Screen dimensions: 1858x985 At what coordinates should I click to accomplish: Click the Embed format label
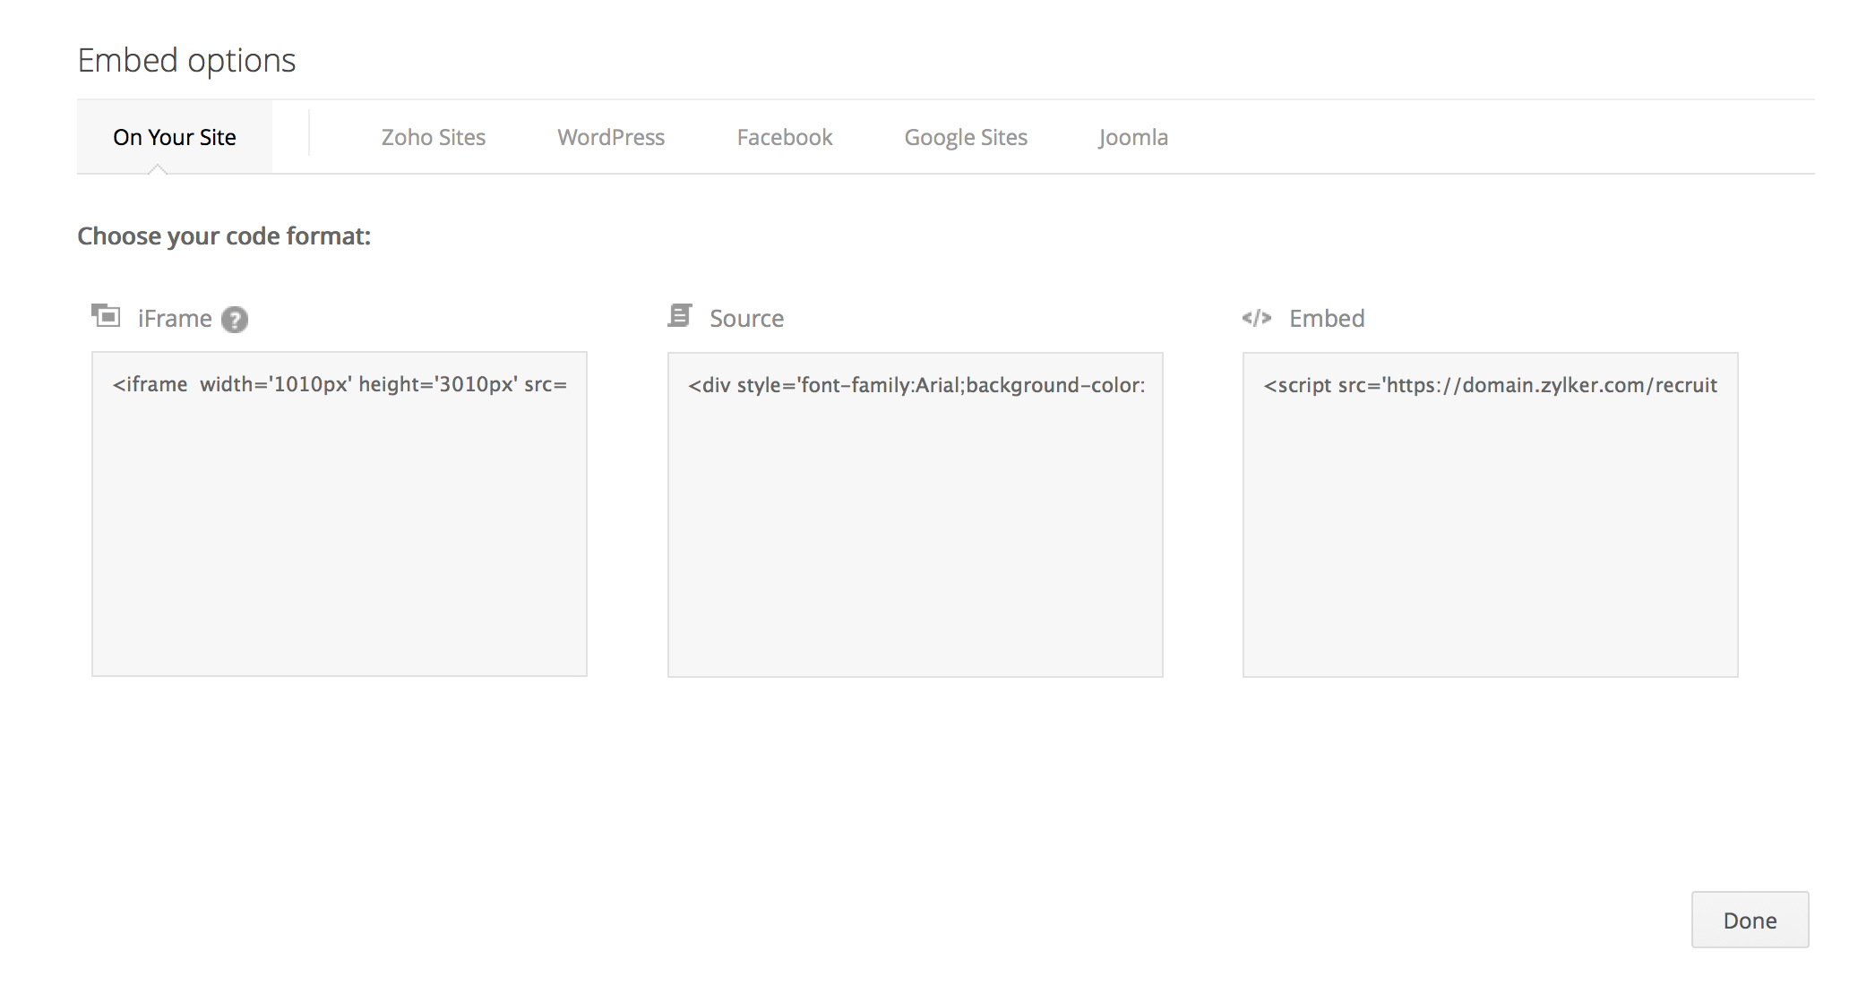click(1327, 319)
